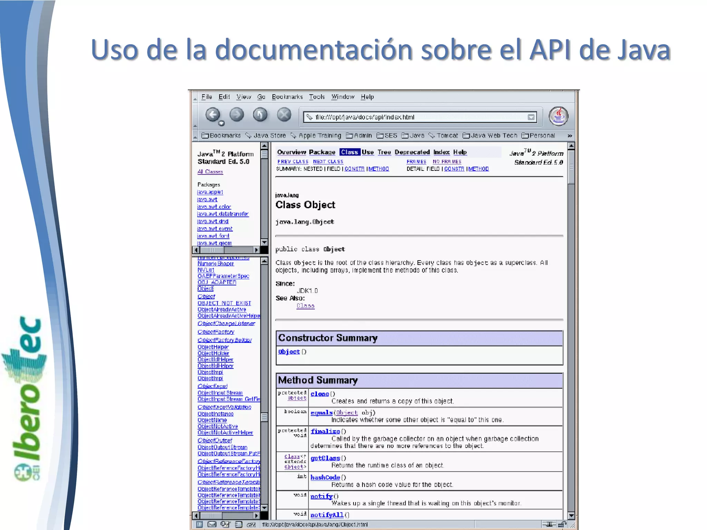The width and height of the screenshot is (707, 530).
Task: Open the Mail icon in the status bar
Action: coord(212,524)
